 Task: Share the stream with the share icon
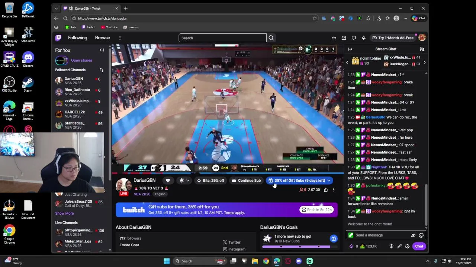tap(326, 190)
